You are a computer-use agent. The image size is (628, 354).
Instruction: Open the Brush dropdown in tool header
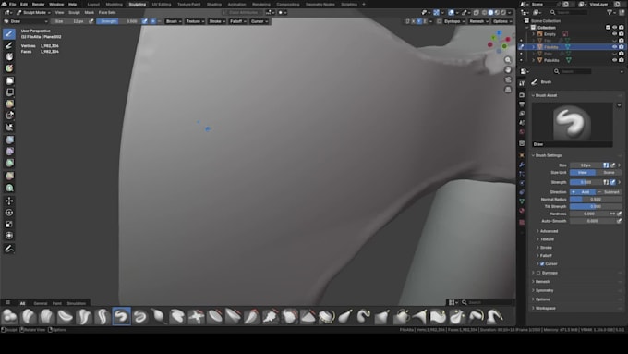point(174,21)
